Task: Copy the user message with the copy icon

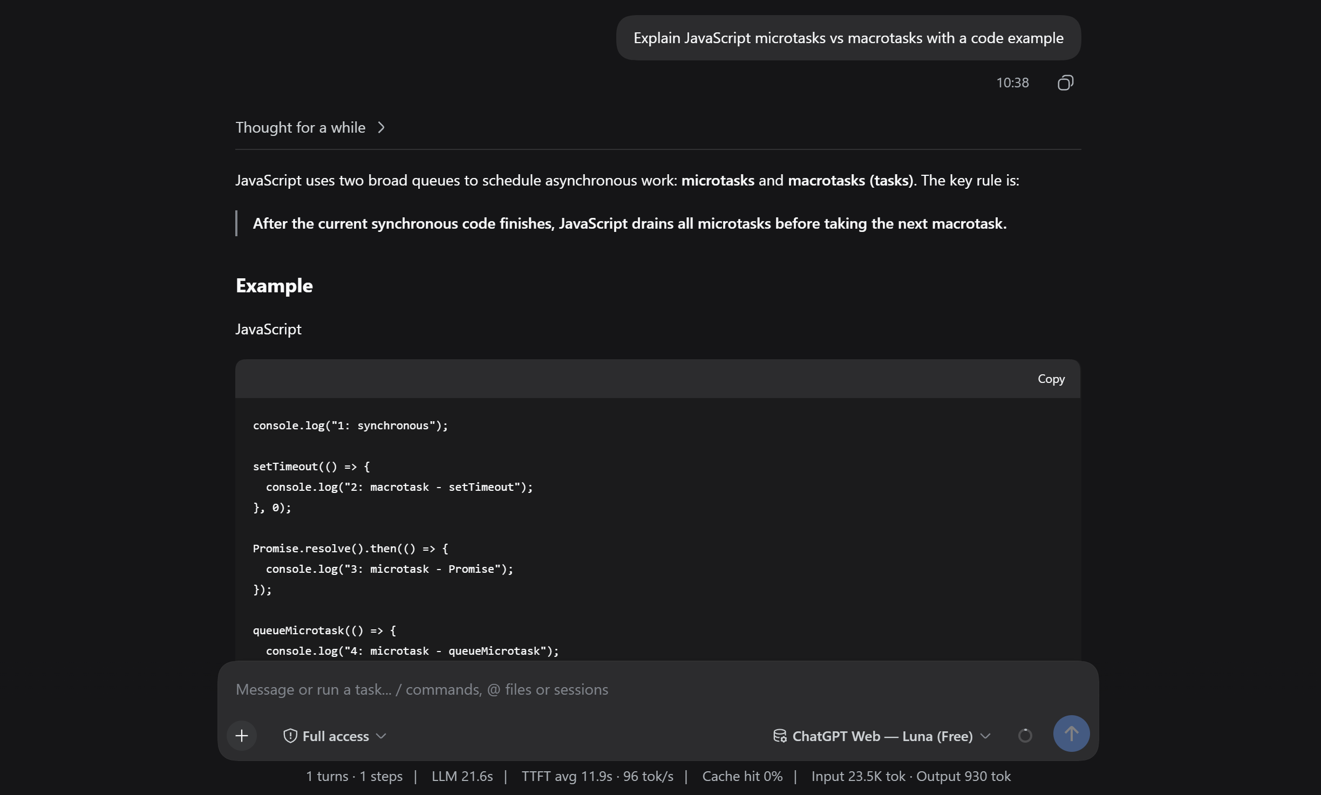Action: (x=1065, y=83)
